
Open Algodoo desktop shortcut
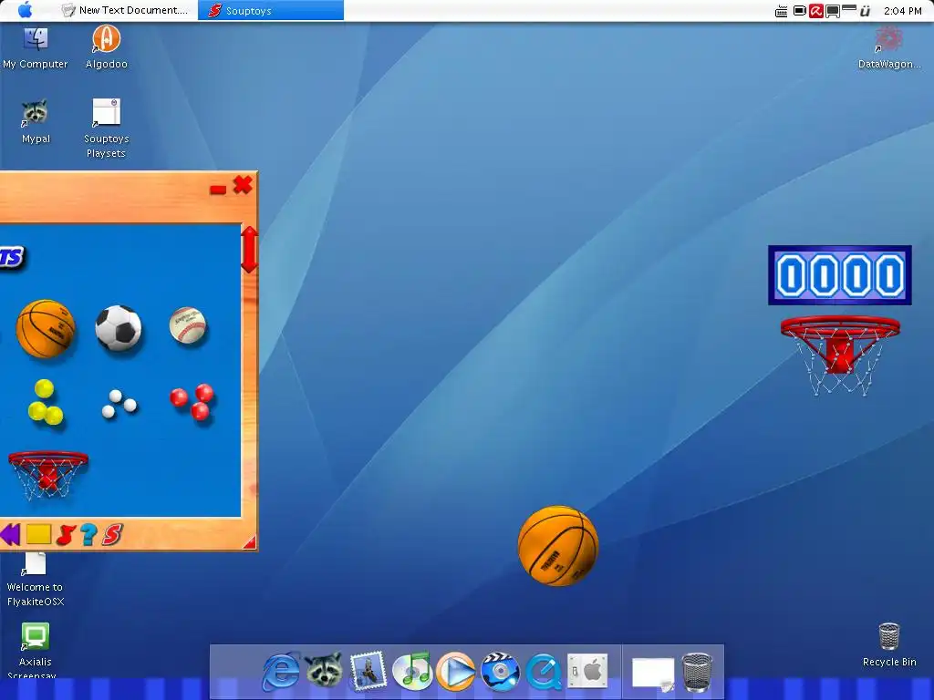click(106, 47)
